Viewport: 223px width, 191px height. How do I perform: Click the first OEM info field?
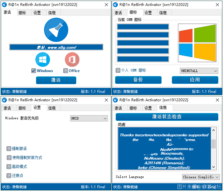coord(143,27)
